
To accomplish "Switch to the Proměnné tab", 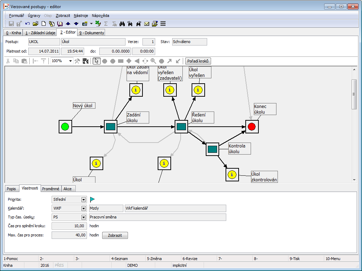I will click(51, 189).
